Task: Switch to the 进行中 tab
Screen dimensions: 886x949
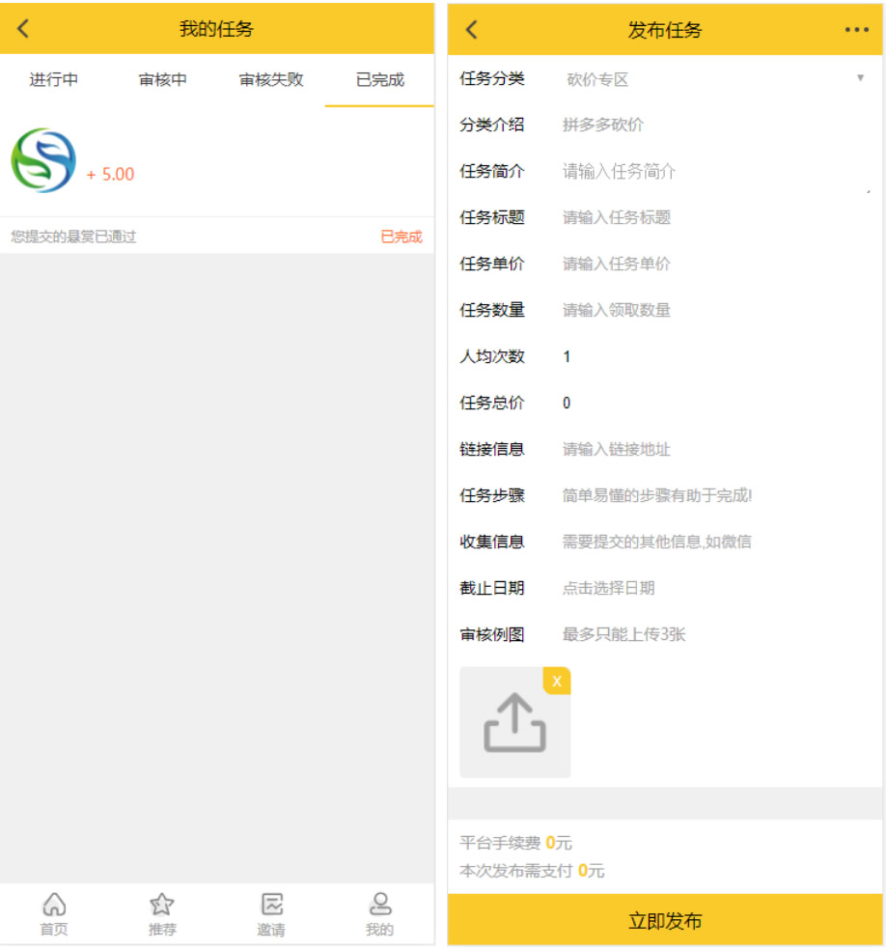Action: pyautogui.click(x=55, y=80)
